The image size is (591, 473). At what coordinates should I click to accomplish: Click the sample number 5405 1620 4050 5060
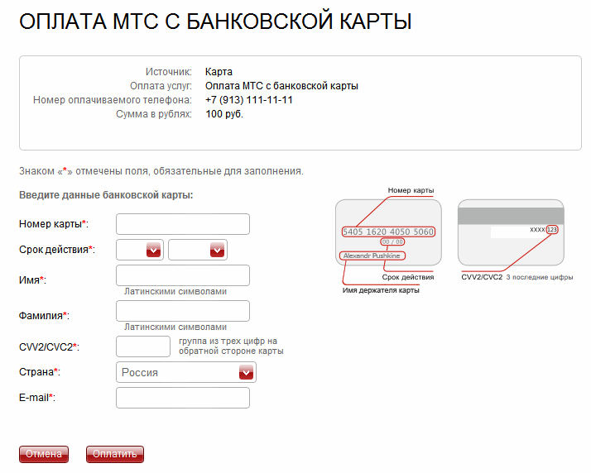pyautogui.click(x=388, y=232)
